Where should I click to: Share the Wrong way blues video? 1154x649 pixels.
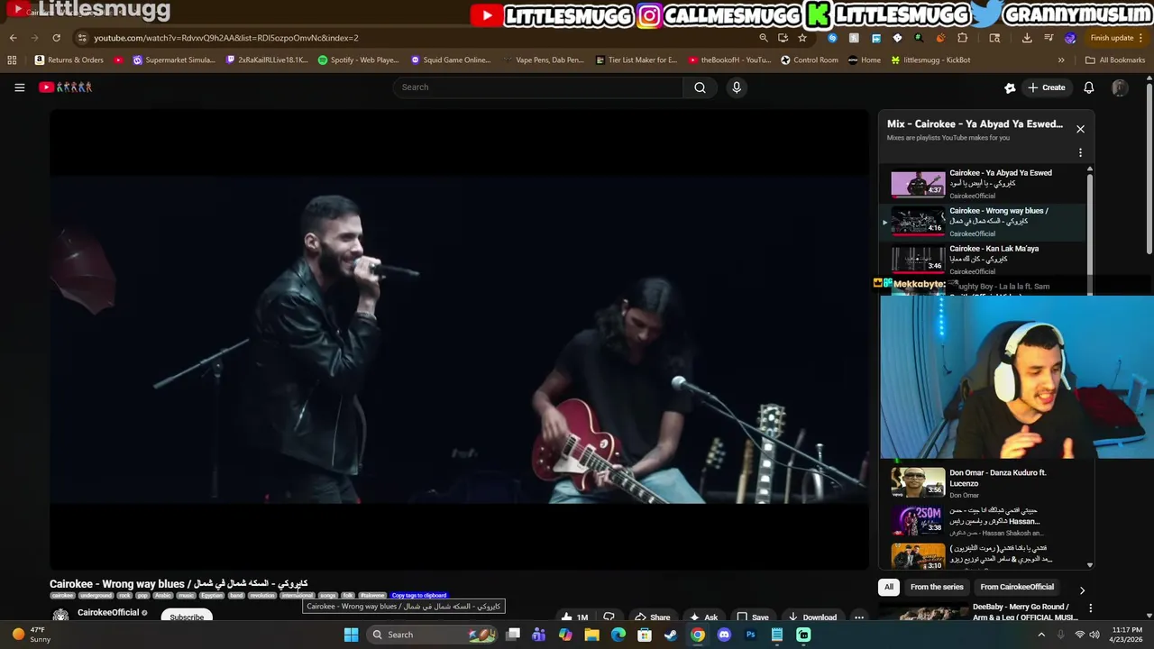click(652, 617)
